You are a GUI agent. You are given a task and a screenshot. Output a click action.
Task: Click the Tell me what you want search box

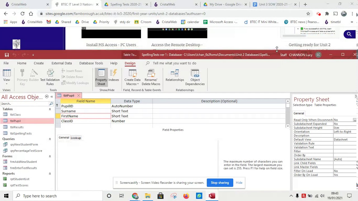(x=175, y=63)
